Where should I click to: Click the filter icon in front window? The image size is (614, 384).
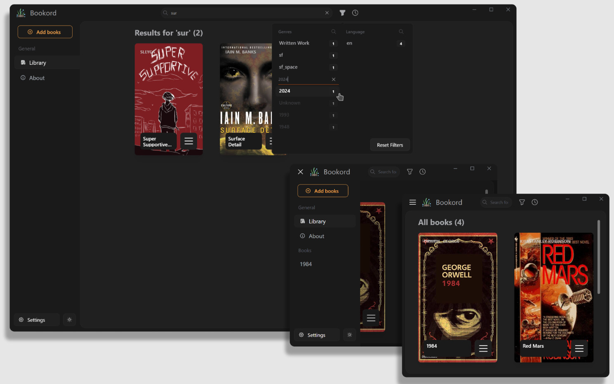click(522, 202)
